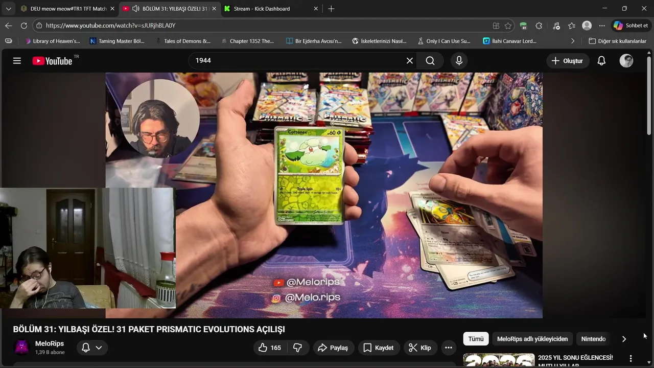
Task: Open more actions next to Klip
Action: click(448, 348)
